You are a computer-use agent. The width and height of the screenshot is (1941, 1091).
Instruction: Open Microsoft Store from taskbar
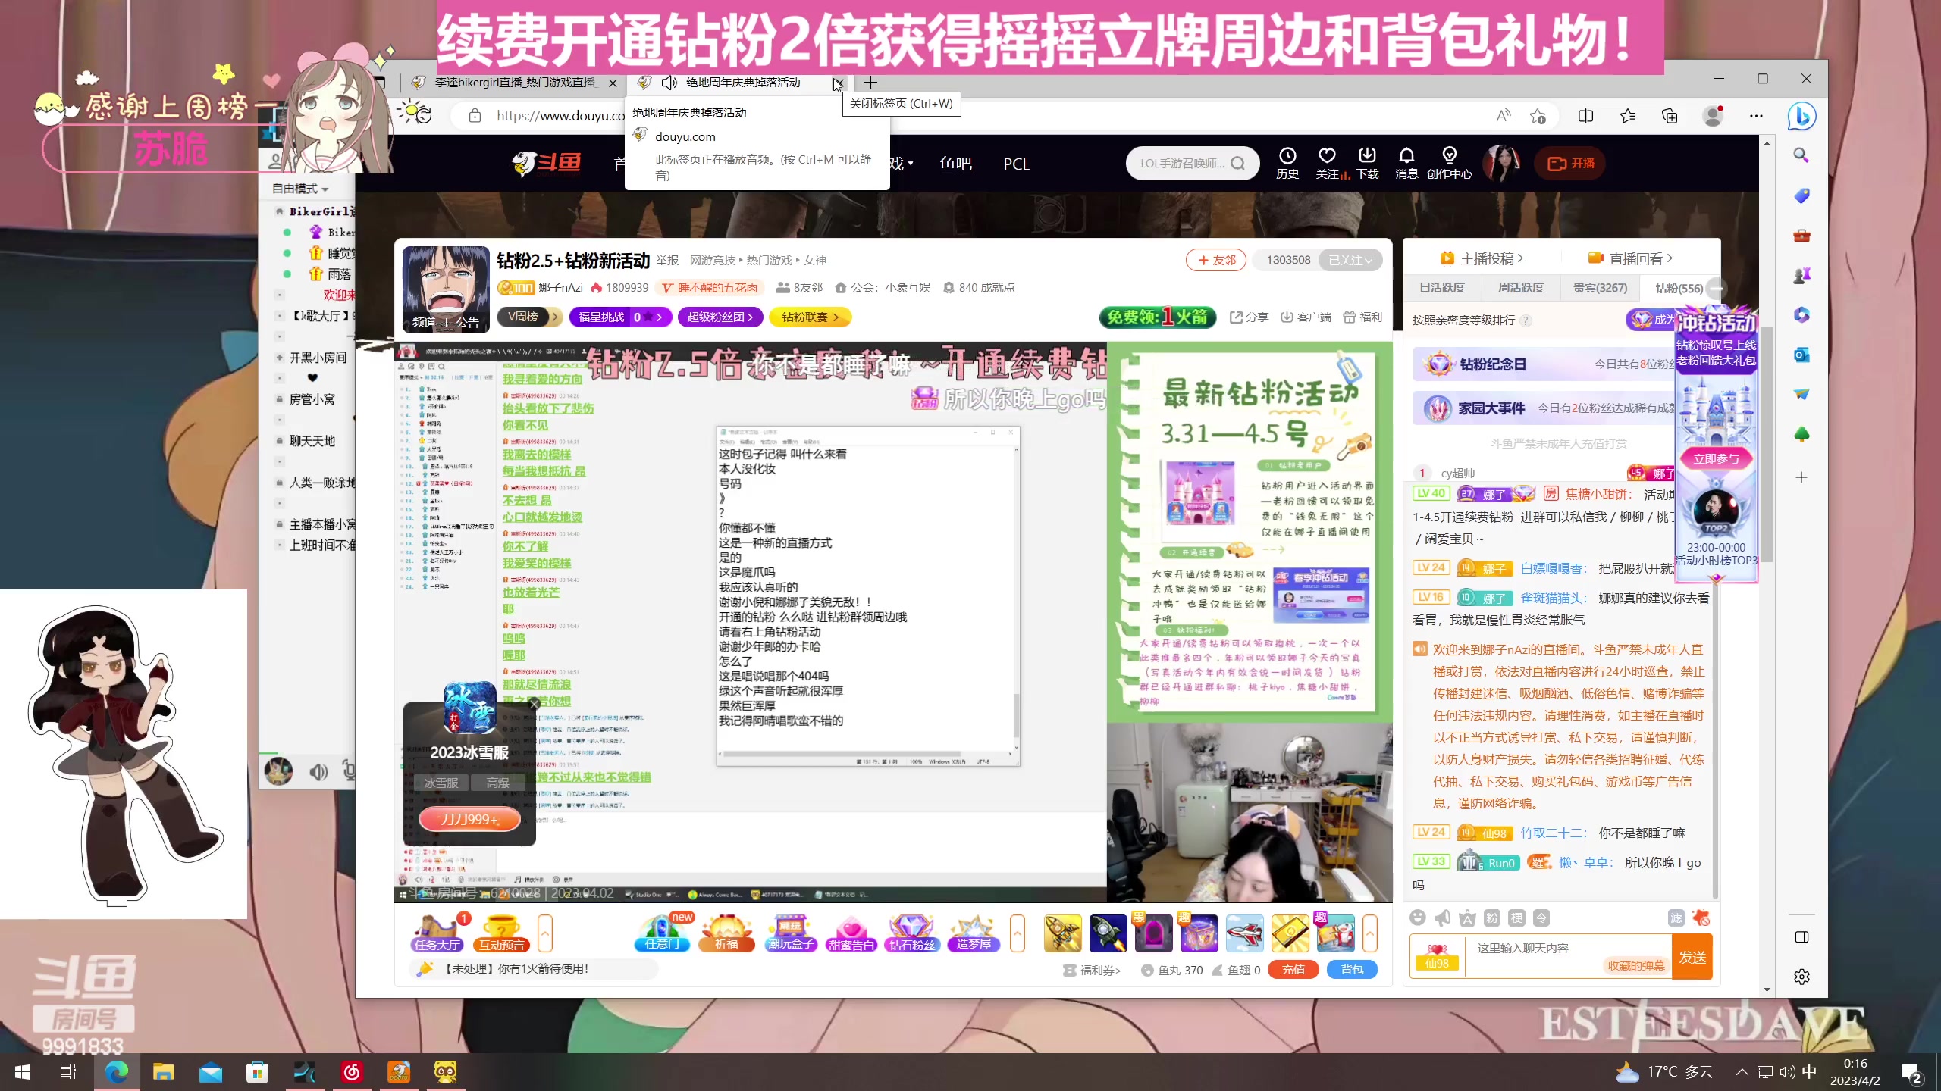[x=257, y=1071]
